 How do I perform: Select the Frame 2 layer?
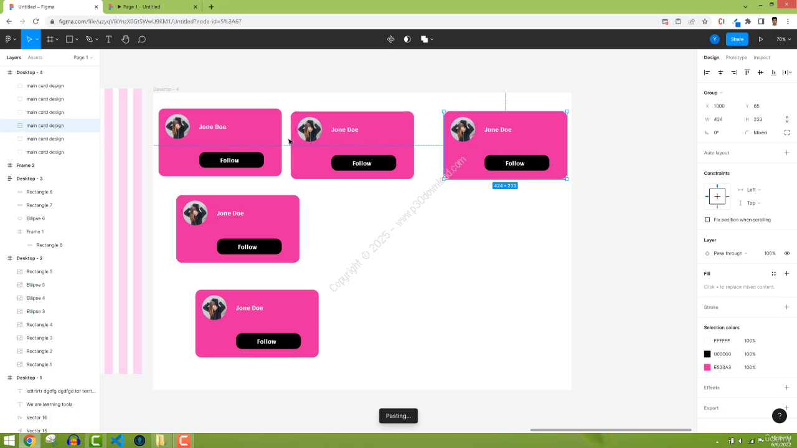coord(26,166)
